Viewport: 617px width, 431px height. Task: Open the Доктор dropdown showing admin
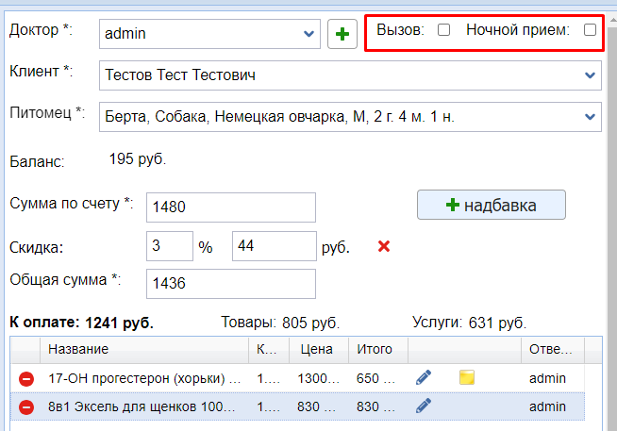tap(309, 34)
